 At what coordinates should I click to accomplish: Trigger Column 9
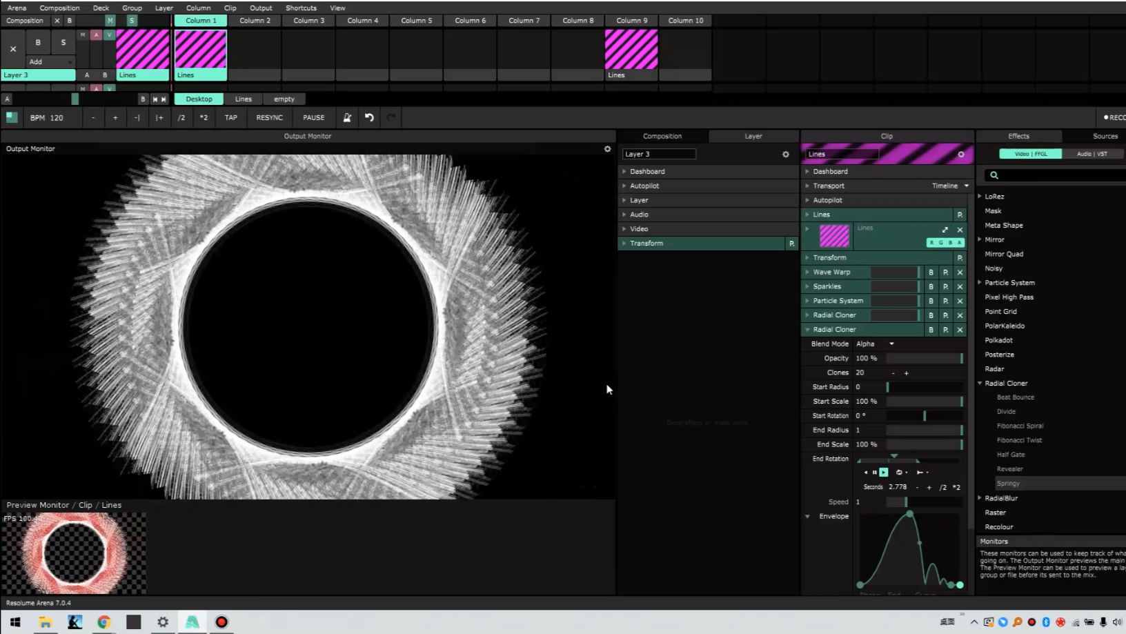point(631,21)
